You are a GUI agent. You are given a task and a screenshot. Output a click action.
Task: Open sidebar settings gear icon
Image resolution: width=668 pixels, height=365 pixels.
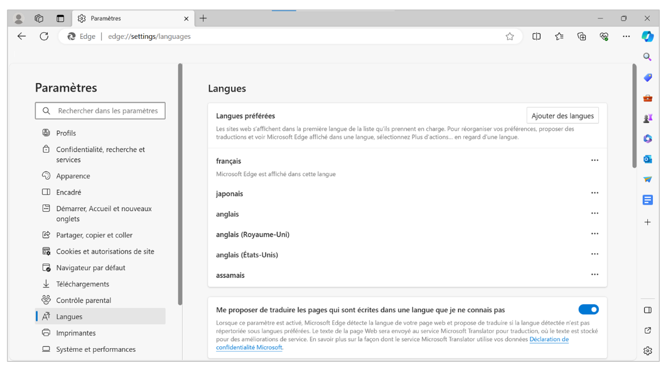click(647, 351)
